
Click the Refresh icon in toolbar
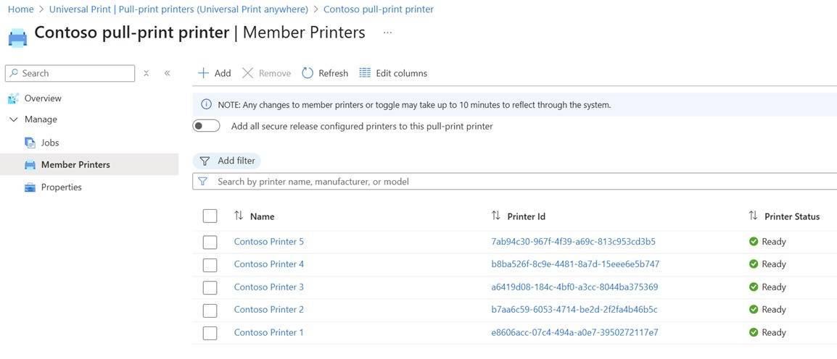tap(308, 73)
